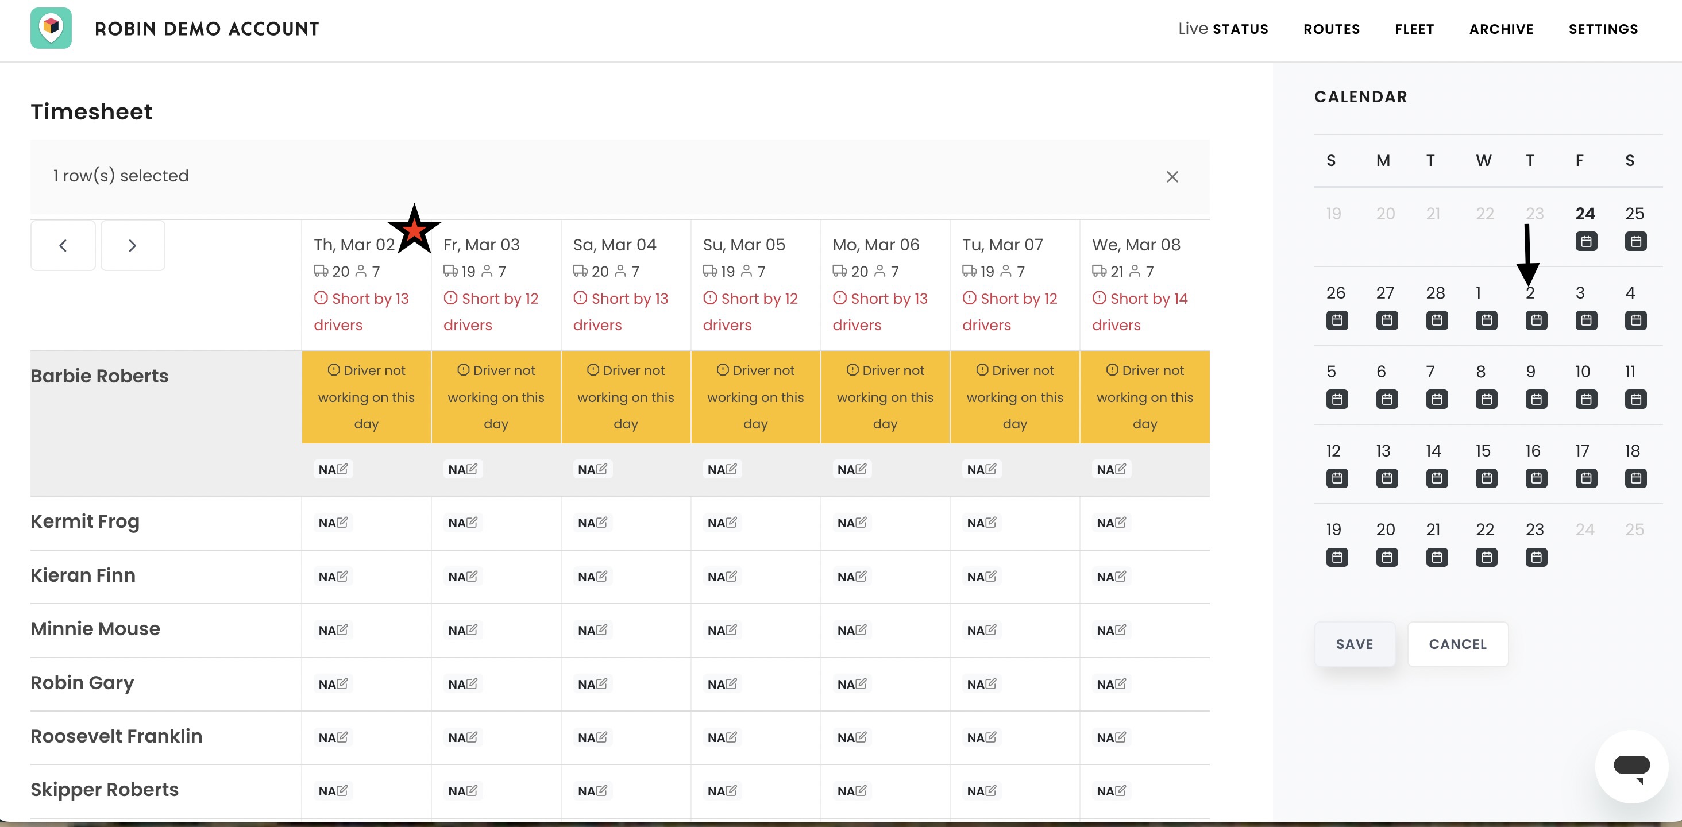
Task: Click the Robin app logo
Action: point(51,28)
